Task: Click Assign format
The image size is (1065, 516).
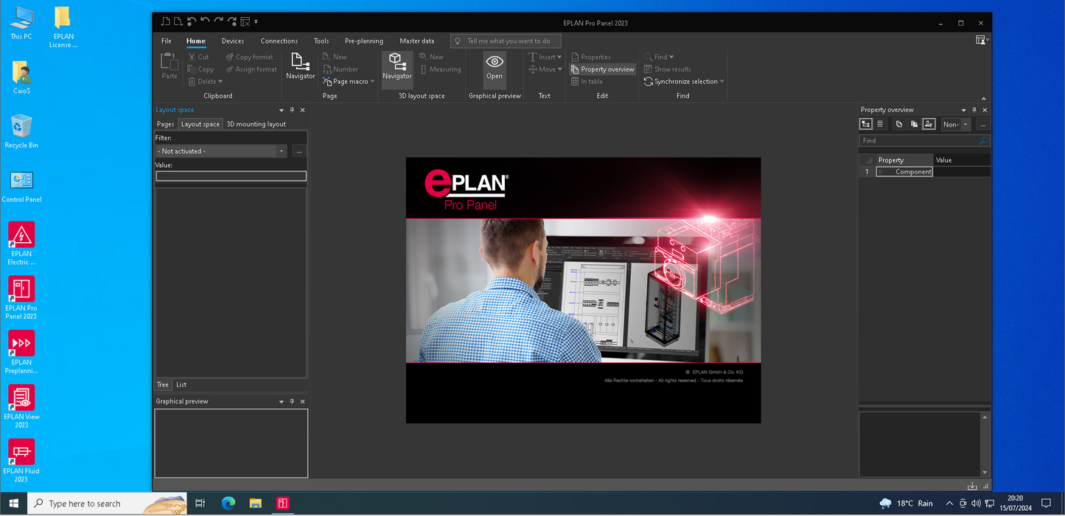Action: pos(251,69)
